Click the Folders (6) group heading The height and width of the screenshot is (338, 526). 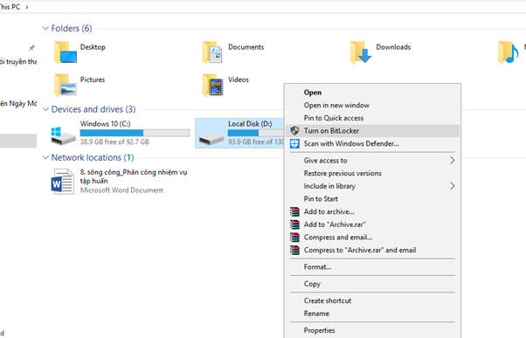click(x=72, y=29)
